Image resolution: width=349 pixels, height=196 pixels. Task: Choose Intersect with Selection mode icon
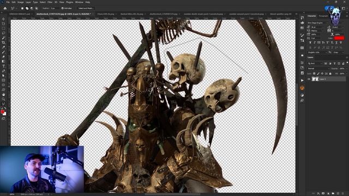click(37, 8)
